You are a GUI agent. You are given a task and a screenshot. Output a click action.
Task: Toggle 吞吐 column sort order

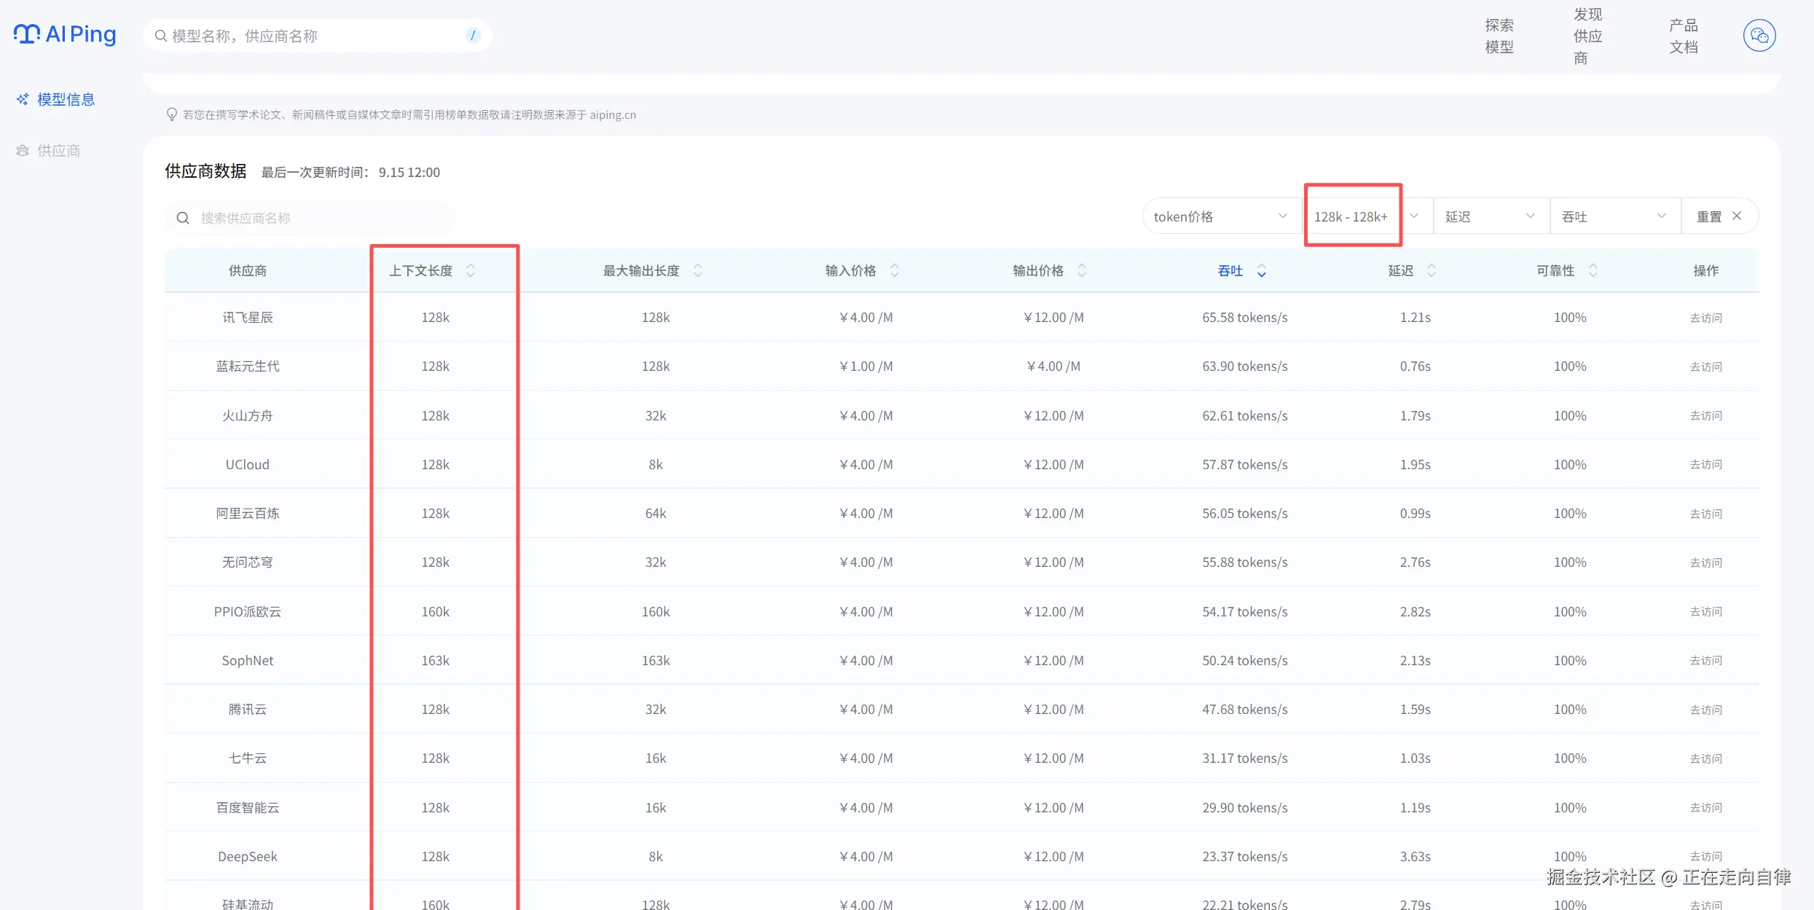1261,271
